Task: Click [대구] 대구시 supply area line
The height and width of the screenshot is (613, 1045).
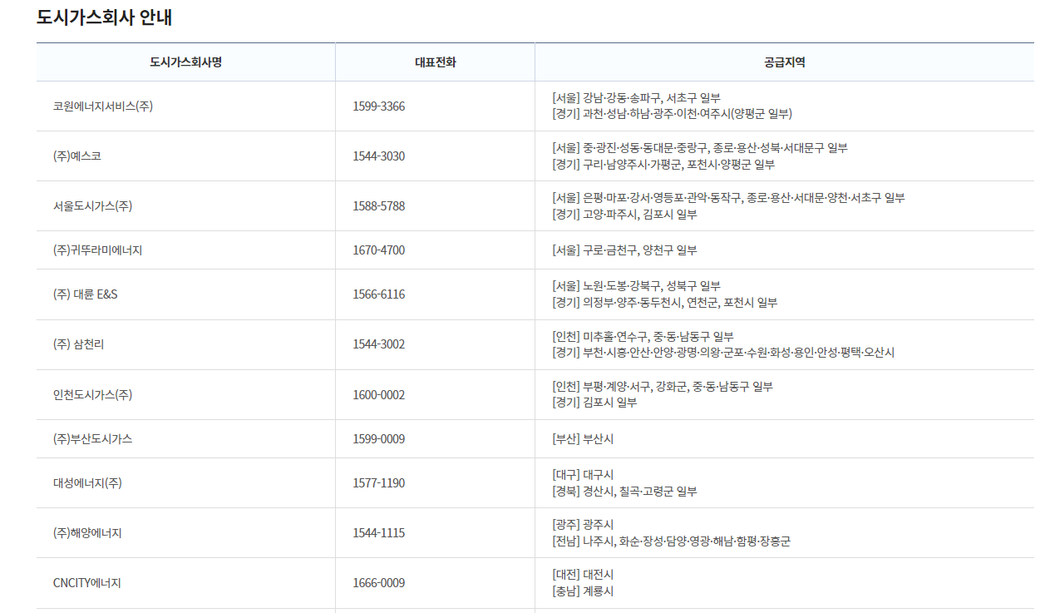Action: pos(584,475)
